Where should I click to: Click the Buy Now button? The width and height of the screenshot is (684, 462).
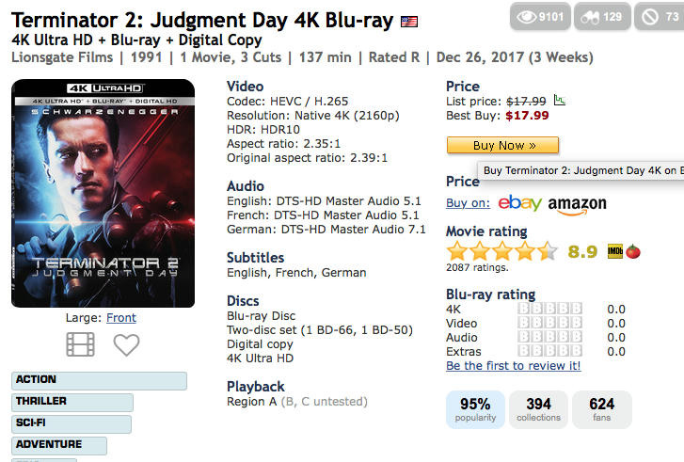pyautogui.click(x=502, y=145)
